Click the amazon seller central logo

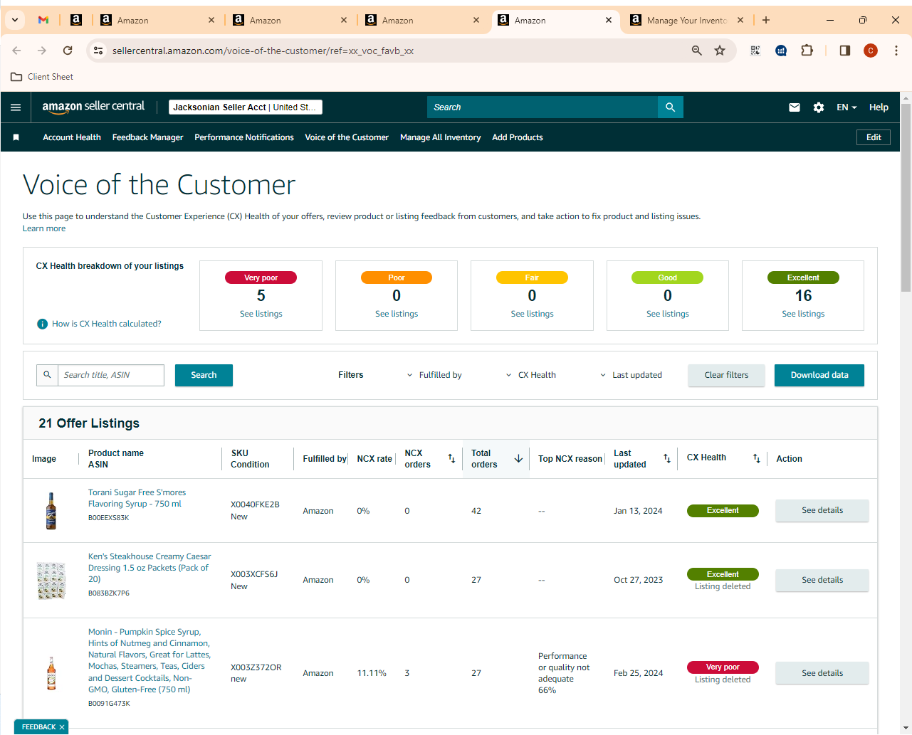click(x=93, y=107)
